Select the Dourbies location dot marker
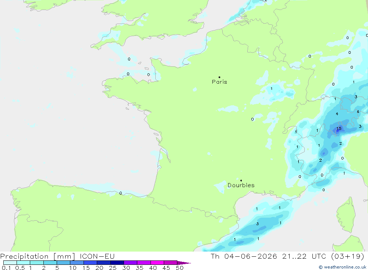Screen dimensions: 368x270 [241, 180]
